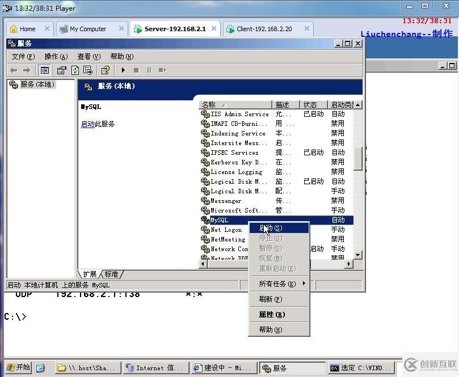The height and width of the screenshot is (377, 459).
Task: Switch to the 扩展 tab
Action: pyautogui.click(x=90, y=274)
